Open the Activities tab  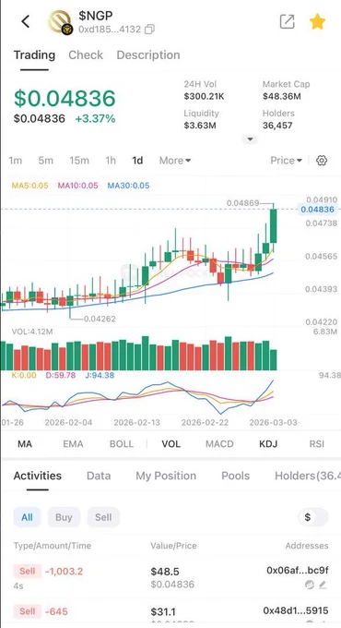point(38,476)
